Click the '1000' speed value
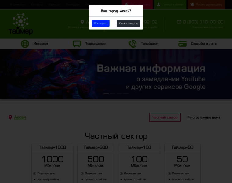 [53, 159]
